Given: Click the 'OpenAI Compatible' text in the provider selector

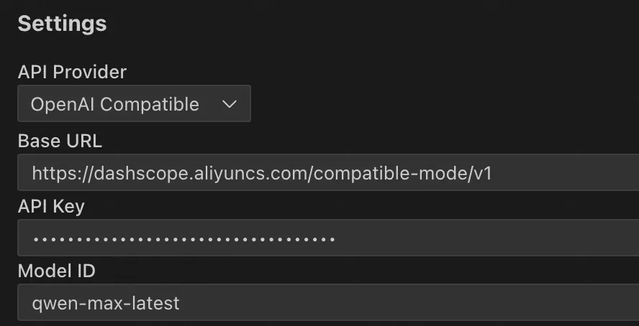Looking at the screenshot, I should click(114, 104).
